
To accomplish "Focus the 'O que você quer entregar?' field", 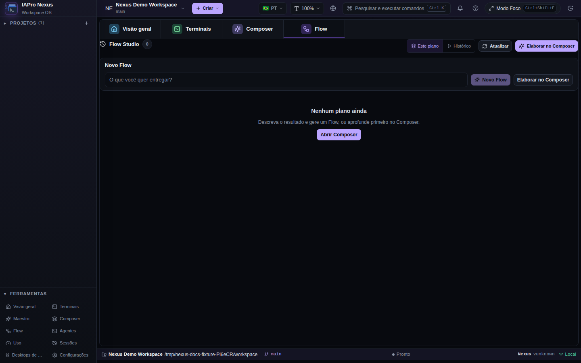I will [286, 80].
